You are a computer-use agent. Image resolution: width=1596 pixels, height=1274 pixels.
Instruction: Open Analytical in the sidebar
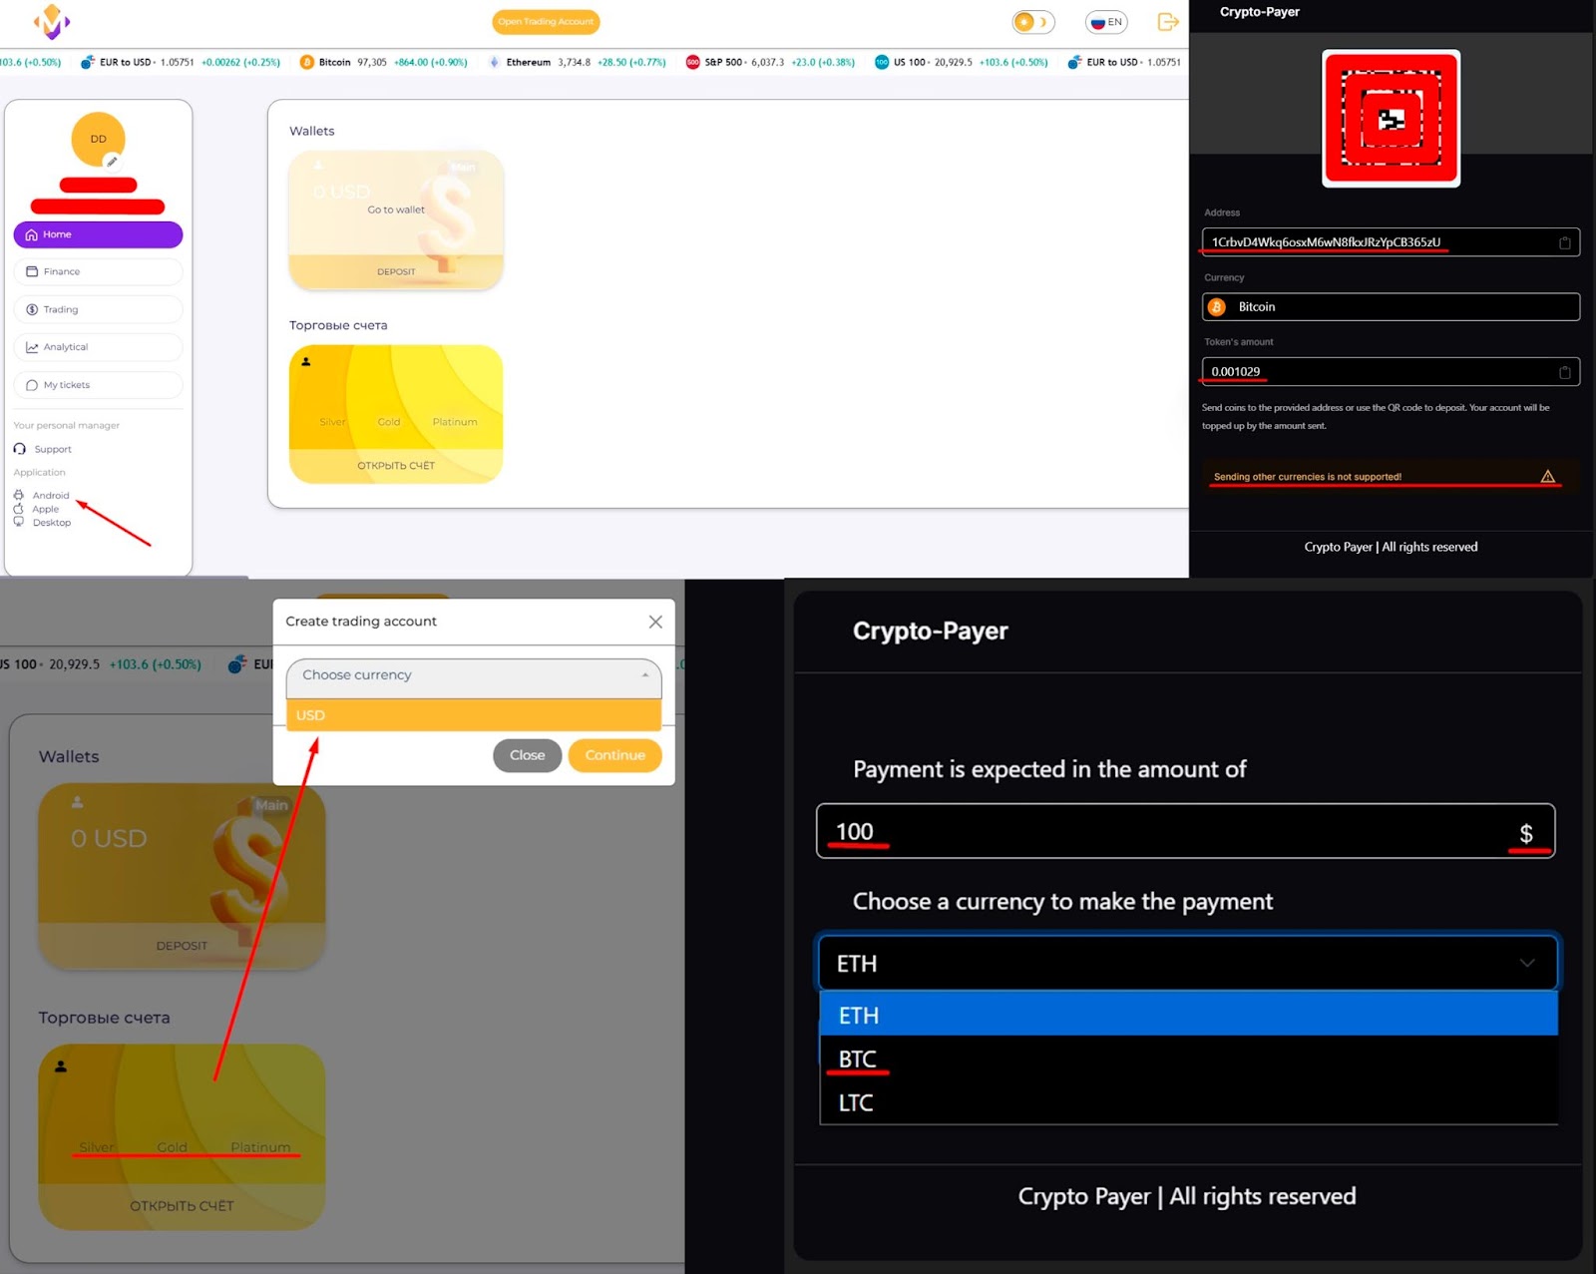[x=98, y=347]
